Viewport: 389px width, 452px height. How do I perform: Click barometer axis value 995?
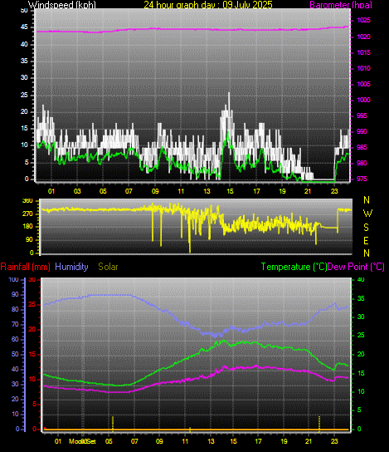pos(362,115)
